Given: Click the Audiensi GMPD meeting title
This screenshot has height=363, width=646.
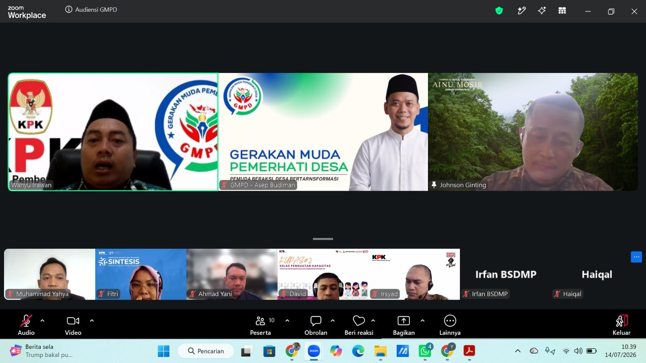Looking at the screenshot, I should coord(96,10).
